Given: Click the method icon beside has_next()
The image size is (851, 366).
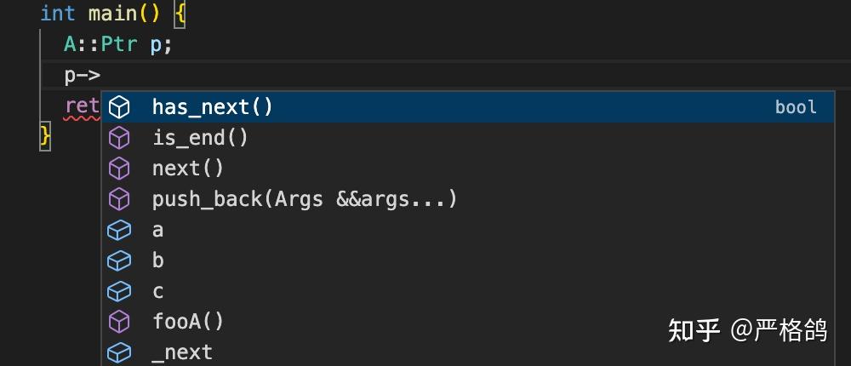Looking at the screenshot, I should click(x=120, y=107).
